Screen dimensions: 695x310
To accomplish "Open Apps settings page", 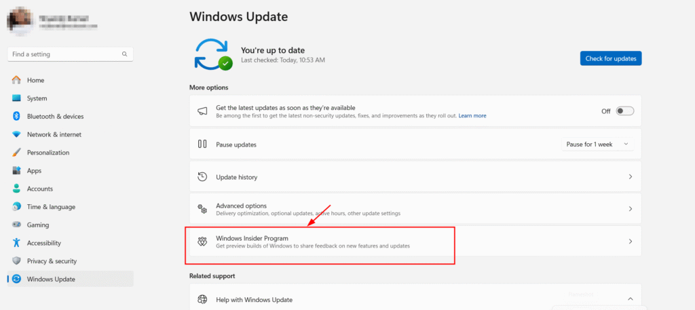I will [70, 170].
